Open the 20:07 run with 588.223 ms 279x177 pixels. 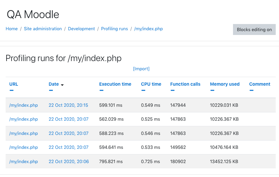point(69,133)
